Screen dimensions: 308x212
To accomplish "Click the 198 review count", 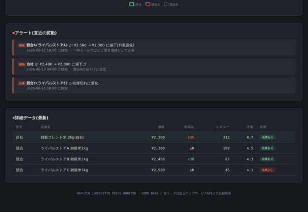I will pos(226,148).
